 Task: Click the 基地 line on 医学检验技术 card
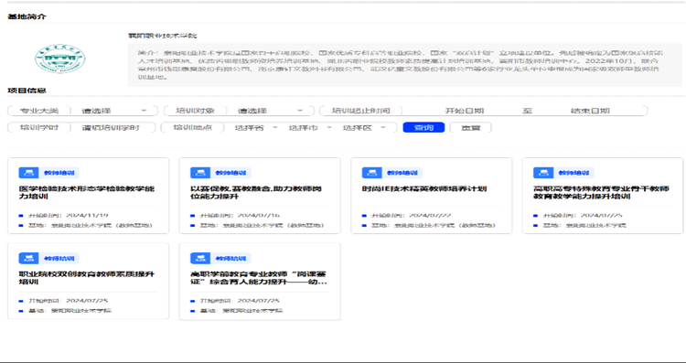[91, 226]
